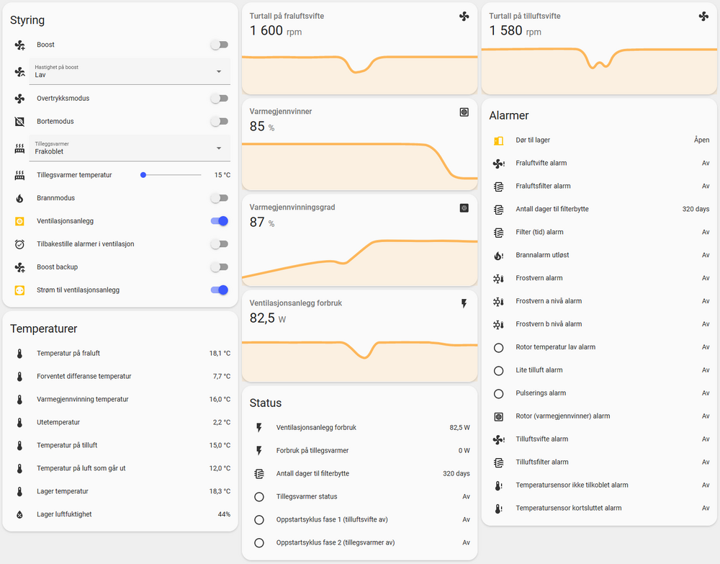Image resolution: width=720 pixels, height=564 pixels.
Task: Click the fan icon next to Boost
Action: click(19, 45)
